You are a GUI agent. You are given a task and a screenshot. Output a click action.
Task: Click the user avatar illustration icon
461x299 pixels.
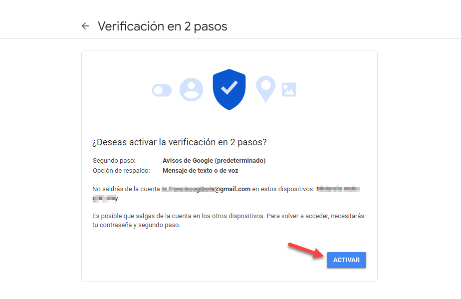coord(191,89)
